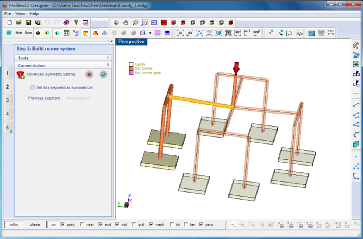Click the snap 'on' button
The height and width of the screenshot is (239, 363).
[x=53, y=224]
